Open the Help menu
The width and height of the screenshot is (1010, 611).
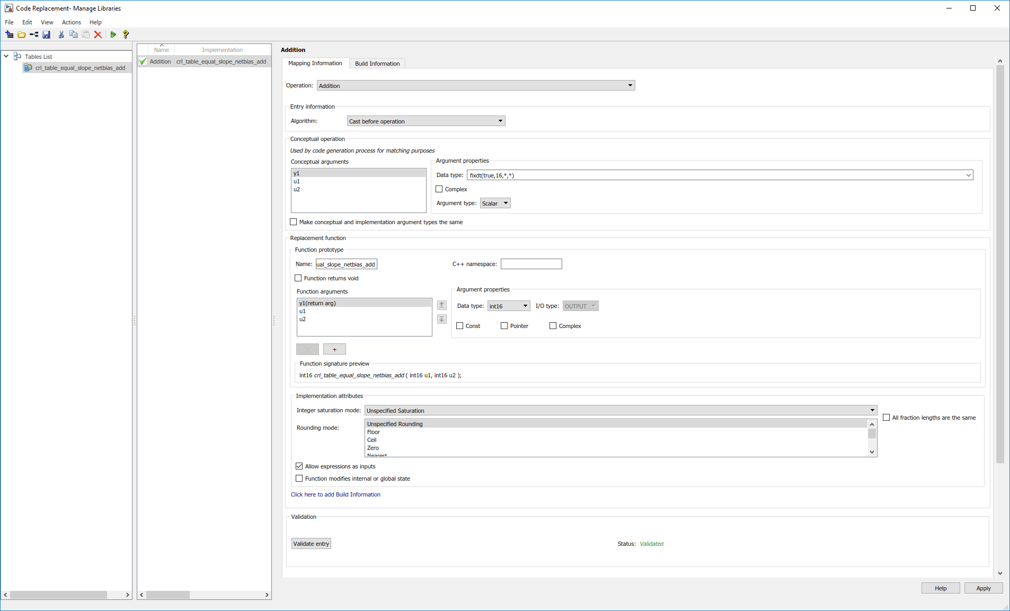click(95, 22)
